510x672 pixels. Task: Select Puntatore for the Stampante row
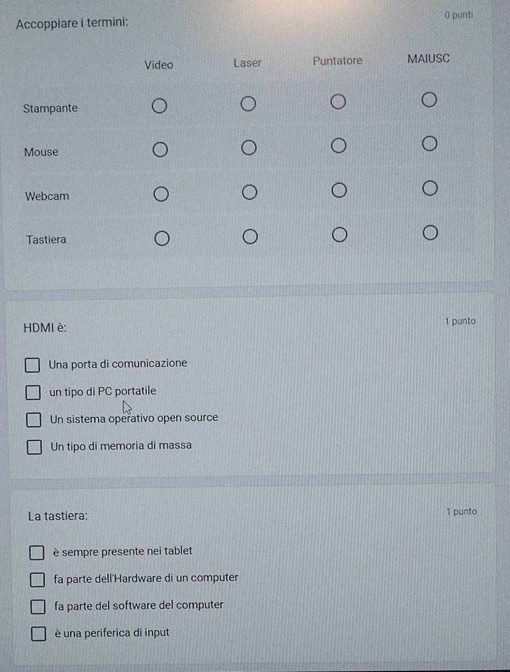pos(338,102)
